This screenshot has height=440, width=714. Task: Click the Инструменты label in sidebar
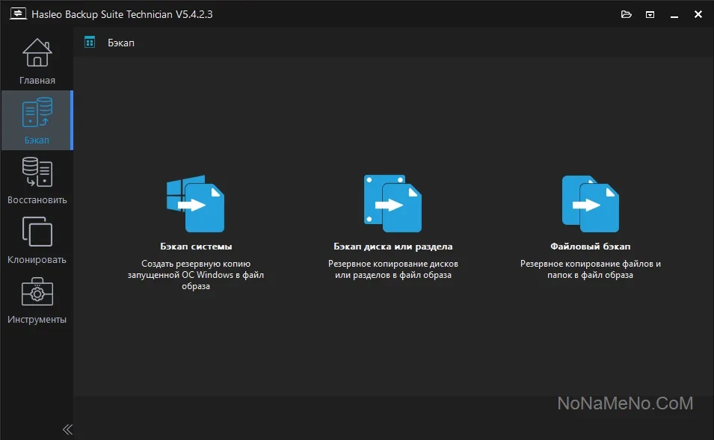click(37, 320)
